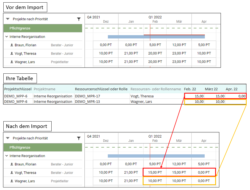This screenshot has height=190, width=250.
Task: Click Vogt's 15,00 PT February cell after import
Action: (x=155, y=172)
